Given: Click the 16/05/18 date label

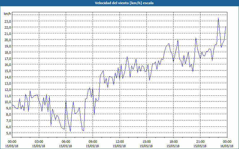Looking at the screenshot, I should pyautogui.click(x=227, y=146).
